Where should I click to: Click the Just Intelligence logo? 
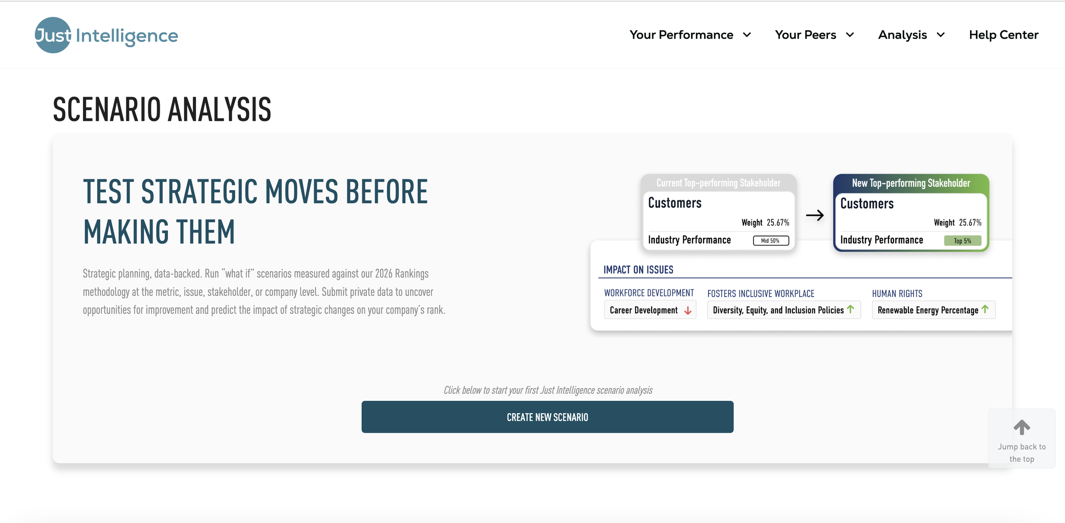point(106,35)
